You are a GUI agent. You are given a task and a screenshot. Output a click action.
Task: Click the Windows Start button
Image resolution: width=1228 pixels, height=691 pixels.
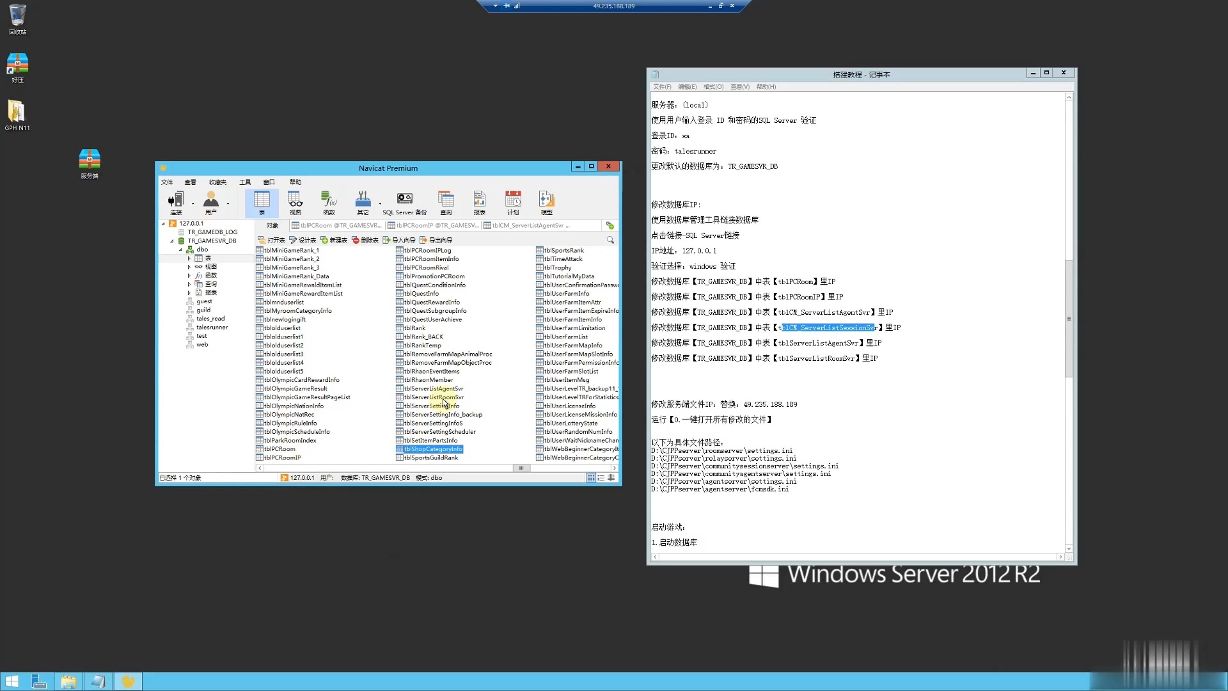[12, 681]
